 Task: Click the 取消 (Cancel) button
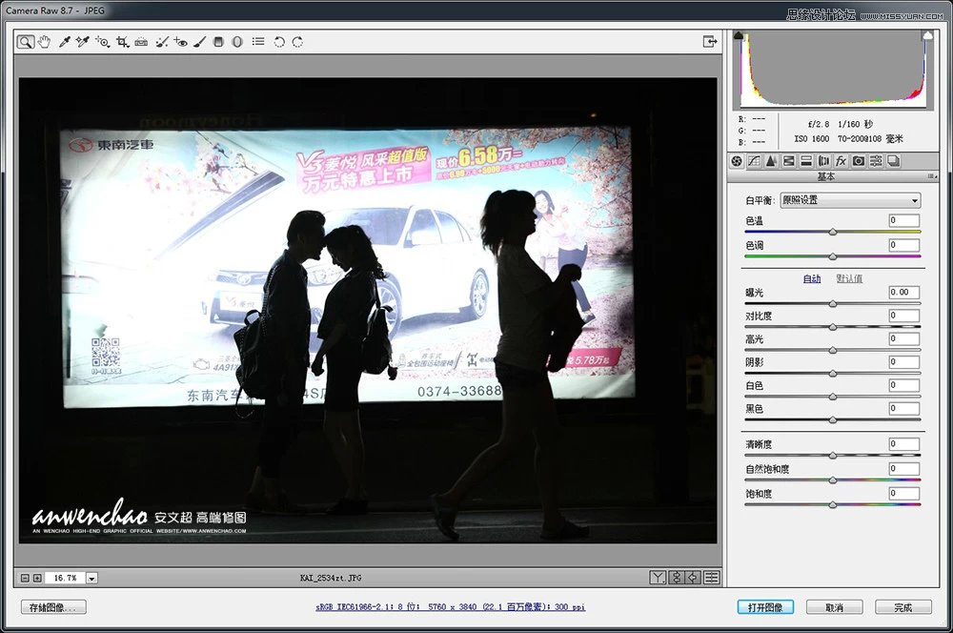(x=835, y=607)
